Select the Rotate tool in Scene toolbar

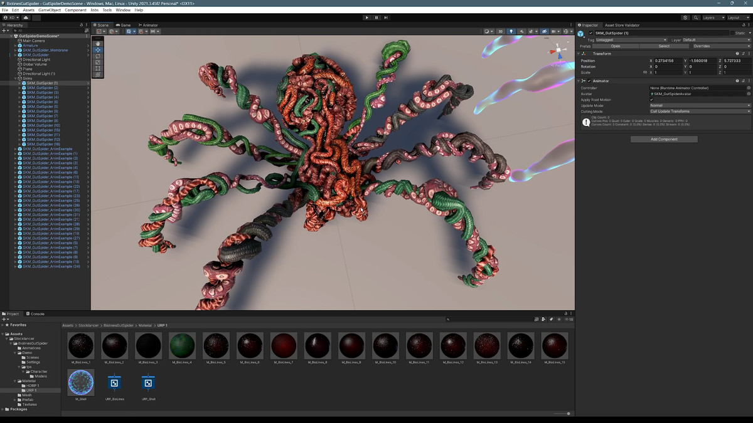tap(98, 56)
